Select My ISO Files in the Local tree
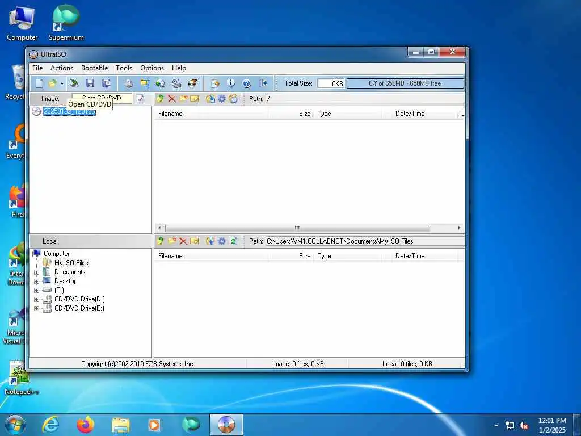The height and width of the screenshot is (436, 581). click(x=71, y=263)
